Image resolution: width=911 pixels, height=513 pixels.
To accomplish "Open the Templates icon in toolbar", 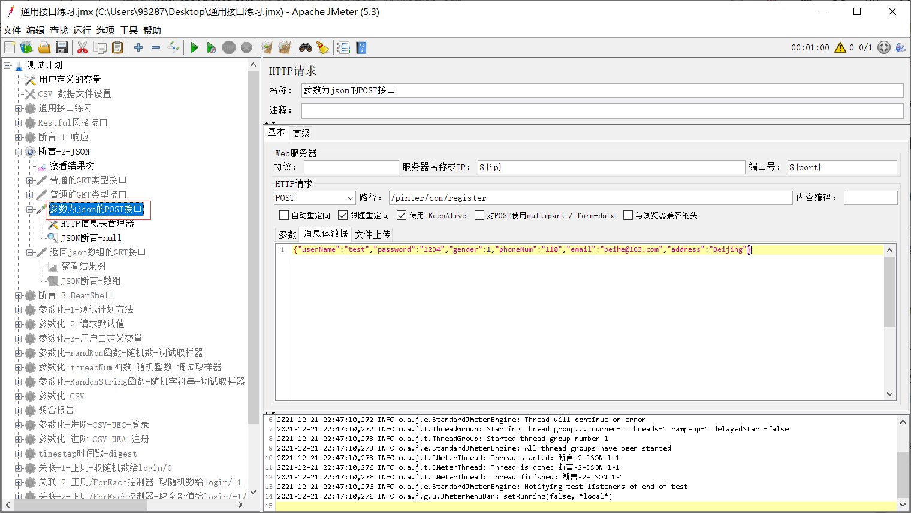I will coord(26,47).
